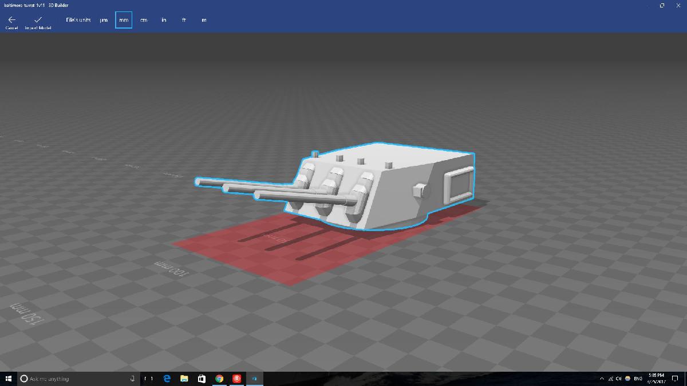Image resolution: width=687 pixels, height=386 pixels.
Task: Pick ft as the file unit
Action: pos(184,20)
